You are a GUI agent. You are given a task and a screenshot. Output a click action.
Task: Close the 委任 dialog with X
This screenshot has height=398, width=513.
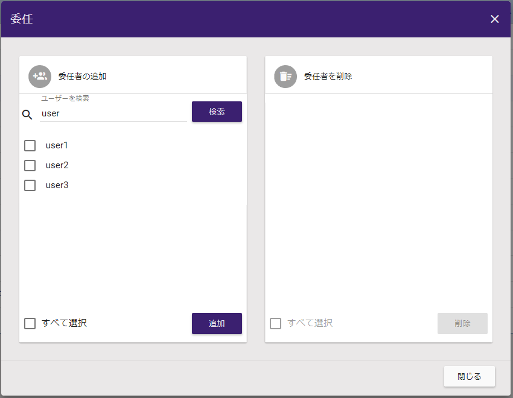[x=495, y=19]
